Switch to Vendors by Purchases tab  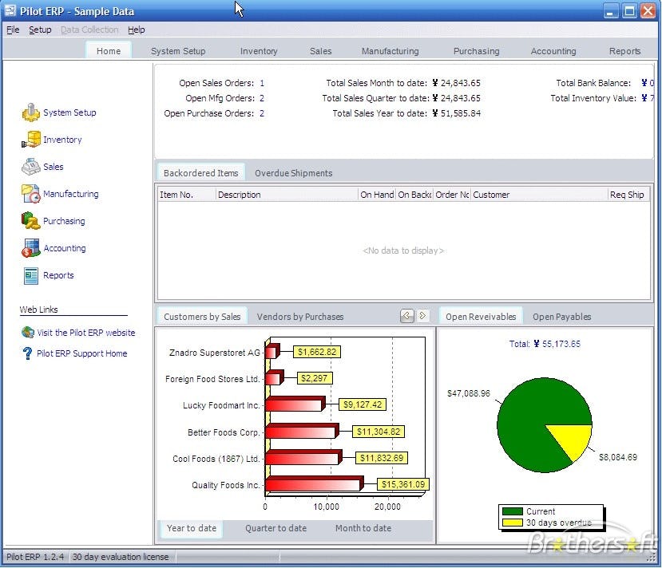point(299,317)
